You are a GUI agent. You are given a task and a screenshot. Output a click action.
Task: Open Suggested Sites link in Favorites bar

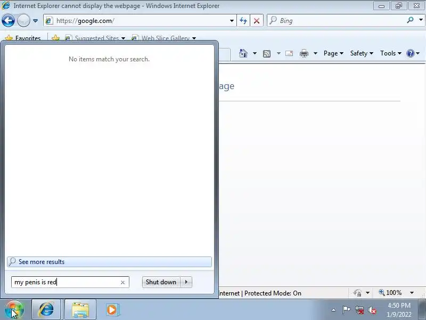(x=95, y=38)
